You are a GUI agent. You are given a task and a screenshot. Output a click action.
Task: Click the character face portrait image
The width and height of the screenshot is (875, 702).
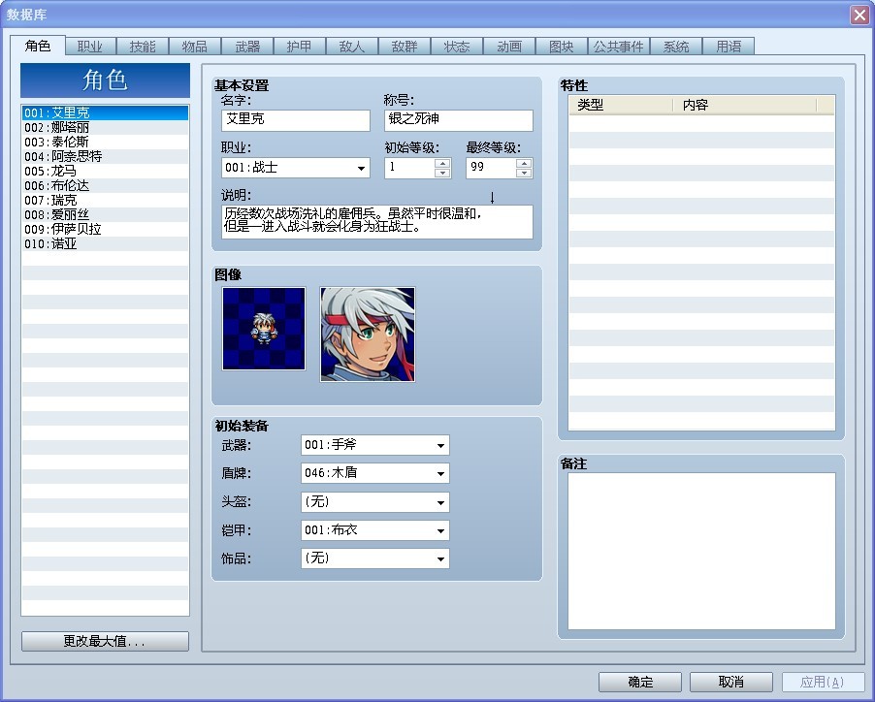click(x=368, y=335)
